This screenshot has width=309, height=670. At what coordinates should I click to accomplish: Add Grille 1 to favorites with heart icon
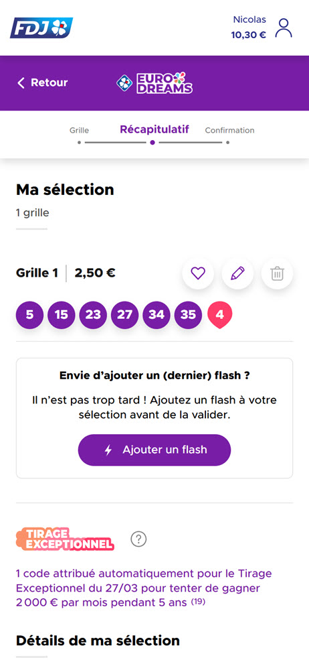[197, 273]
